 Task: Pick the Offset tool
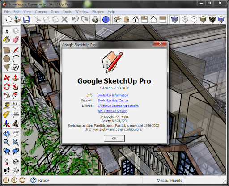click(16, 95)
